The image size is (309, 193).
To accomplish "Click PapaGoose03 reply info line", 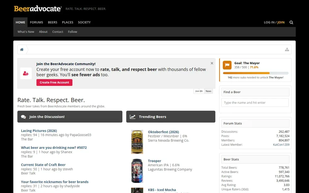I will [x=56, y=135].
